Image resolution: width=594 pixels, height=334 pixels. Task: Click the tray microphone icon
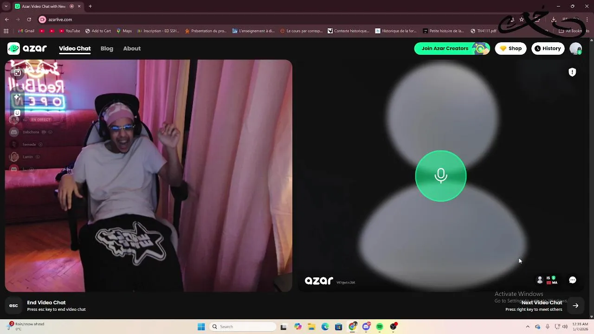[x=548, y=327]
